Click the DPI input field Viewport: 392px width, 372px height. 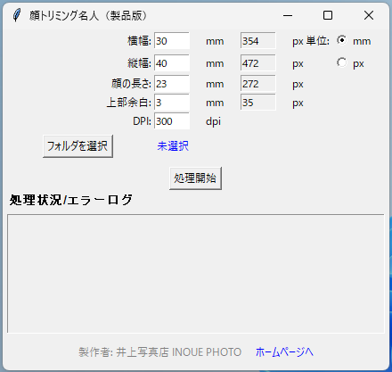pyautogui.click(x=172, y=121)
